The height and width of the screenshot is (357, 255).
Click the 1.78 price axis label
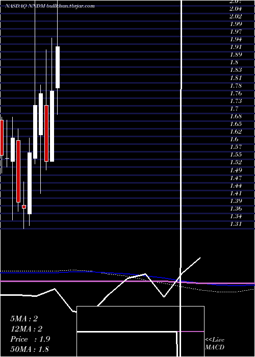(236, 86)
